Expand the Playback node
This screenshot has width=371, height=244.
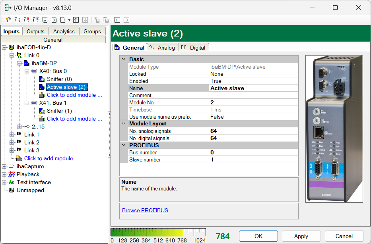click(4, 175)
